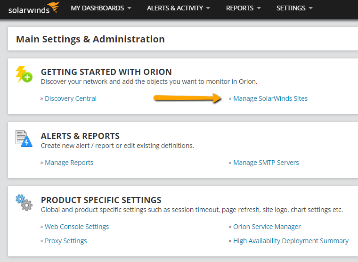The image size is (358, 262).
Task: Click the Getting Started with Orion lightning icon
Action: click(24, 74)
